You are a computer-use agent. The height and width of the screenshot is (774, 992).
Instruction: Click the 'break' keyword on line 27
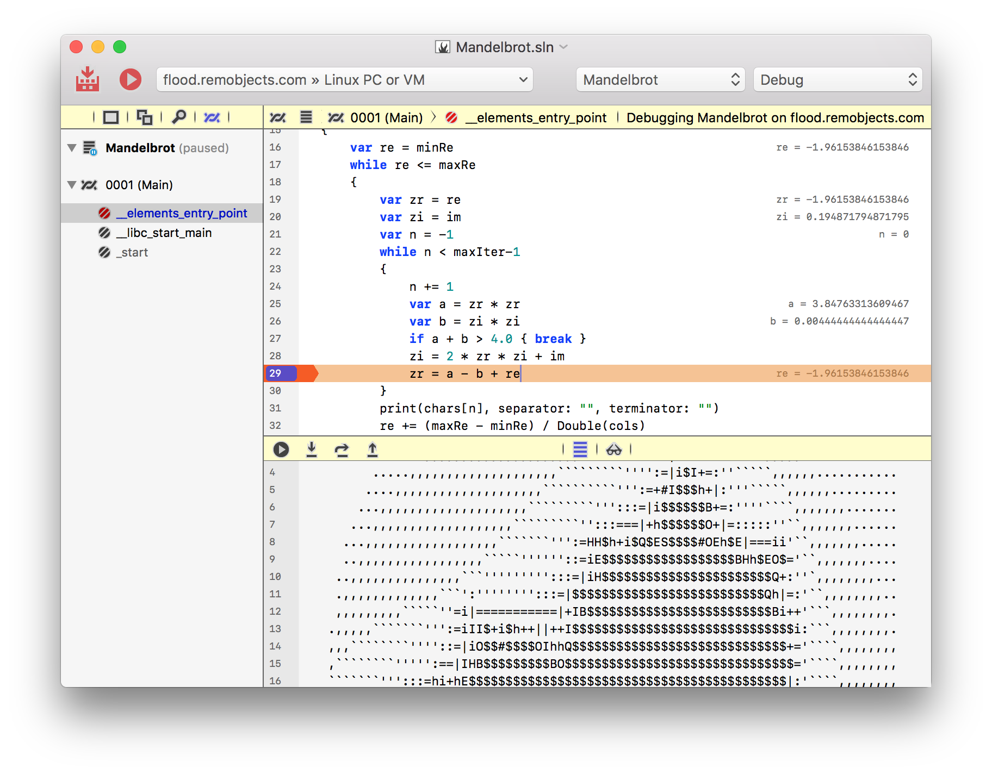(553, 339)
